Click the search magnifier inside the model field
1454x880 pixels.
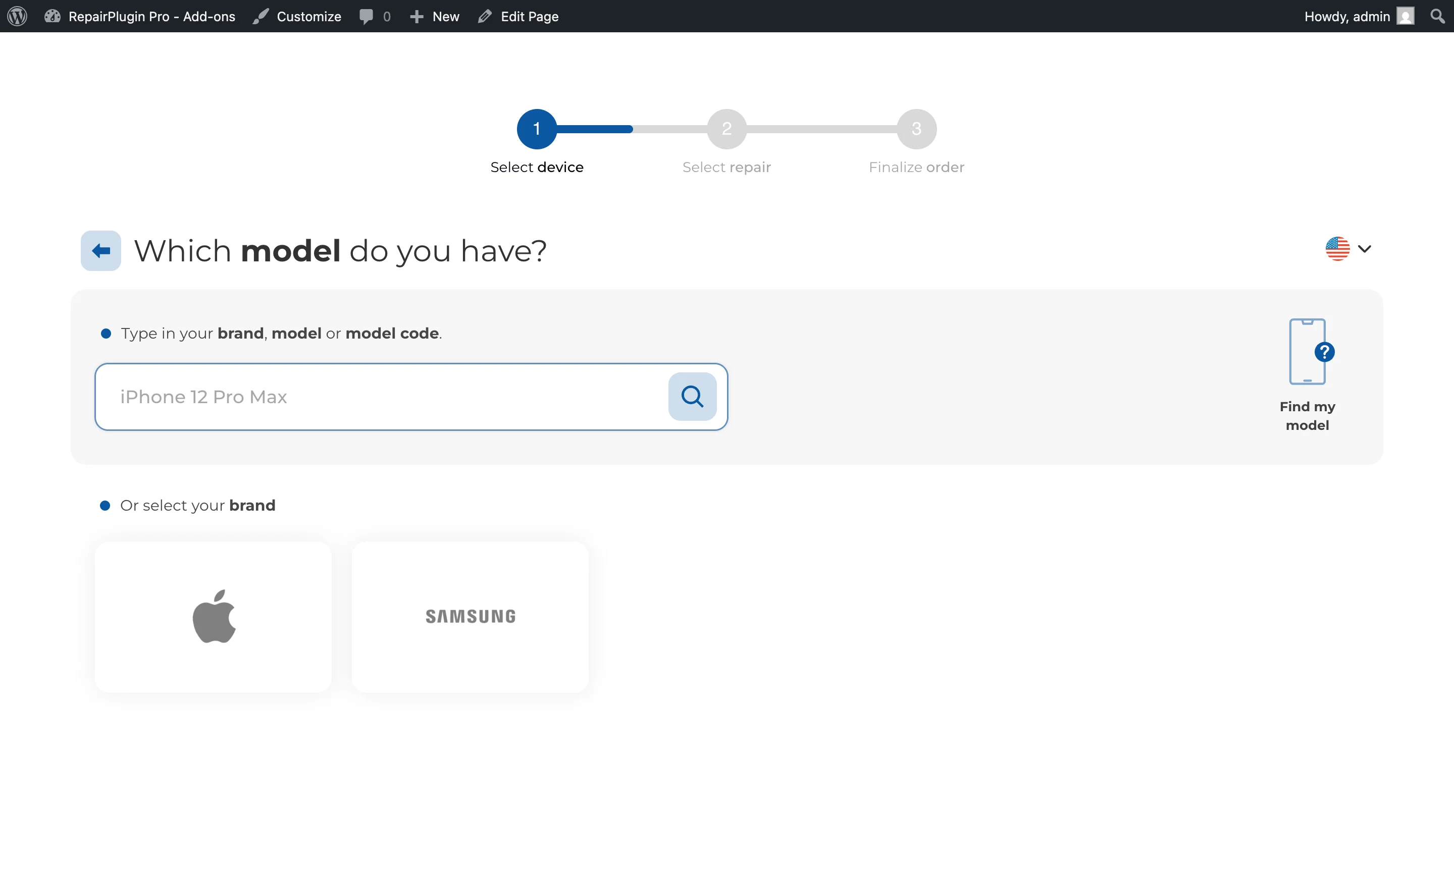692,397
